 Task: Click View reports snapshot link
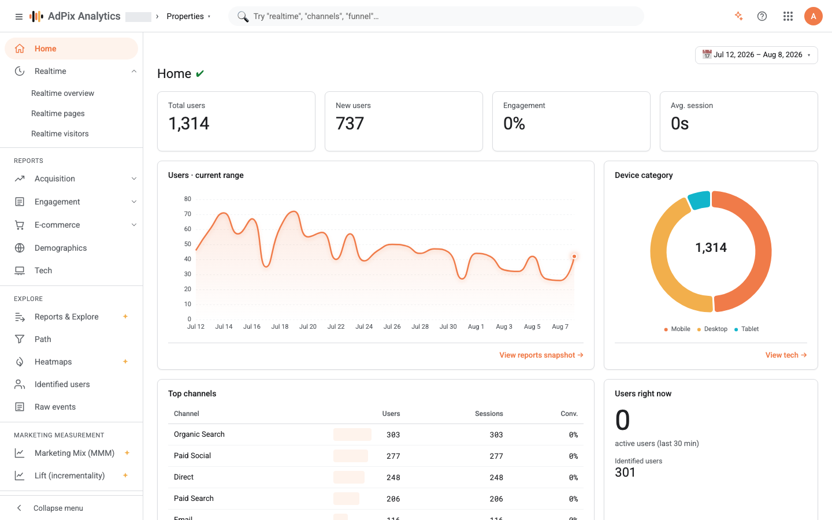(x=541, y=355)
